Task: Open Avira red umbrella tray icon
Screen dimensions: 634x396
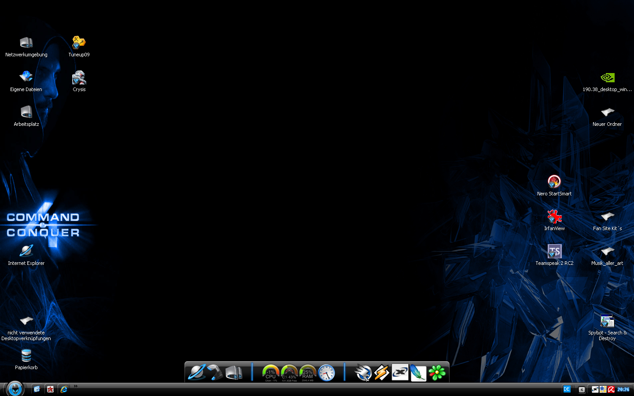Action: pyautogui.click(x=611, y=389)
